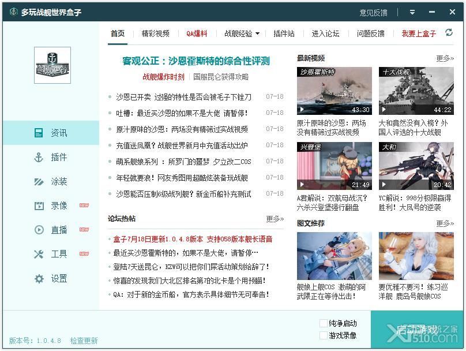The width and height of the screenshot is (466, 351).
Task: Play the 沙恩霍斯特 video
Action: click(335, 91)
